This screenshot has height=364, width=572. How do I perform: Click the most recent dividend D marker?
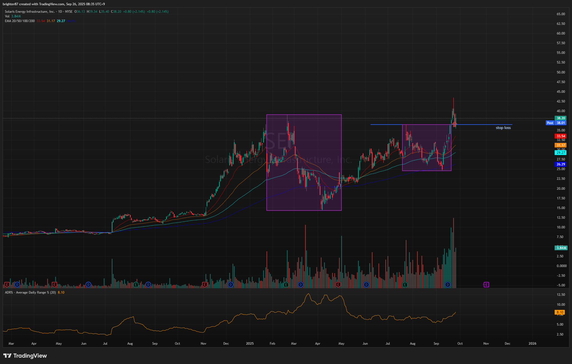click(x=448, y=284)
